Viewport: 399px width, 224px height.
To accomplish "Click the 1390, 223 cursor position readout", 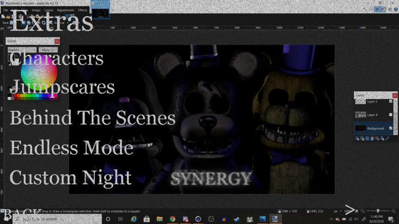I will (x=315, y=211).
